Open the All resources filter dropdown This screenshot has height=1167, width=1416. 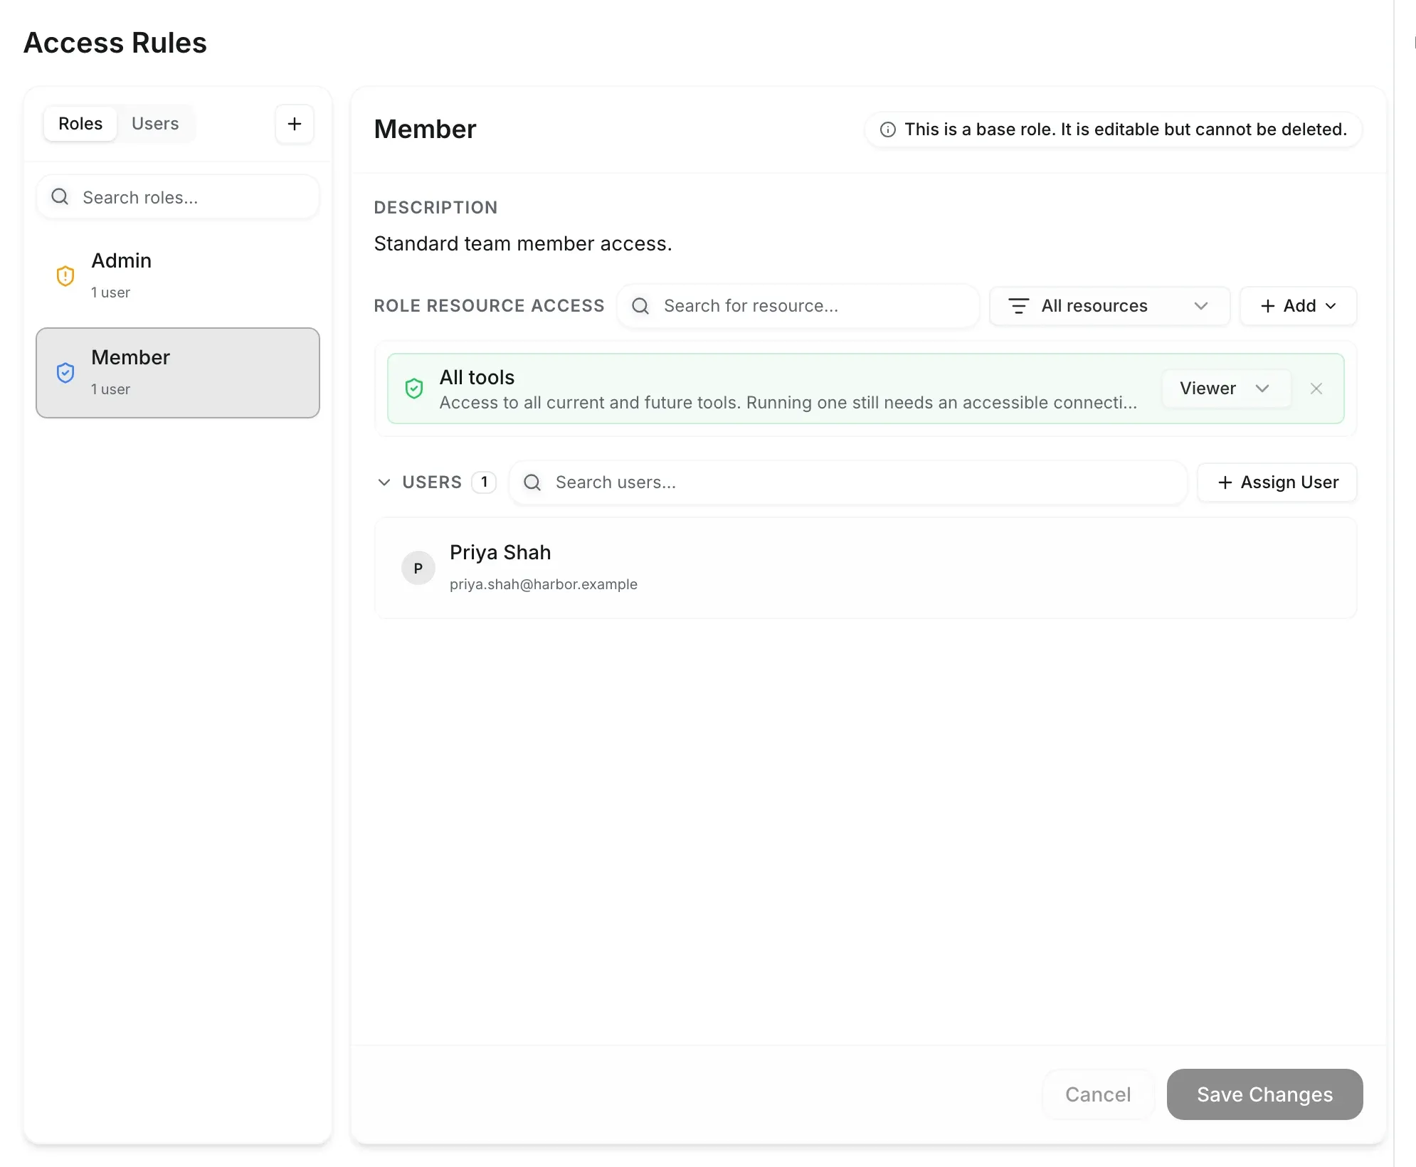pyautogui.click(x=1109, y=306)
